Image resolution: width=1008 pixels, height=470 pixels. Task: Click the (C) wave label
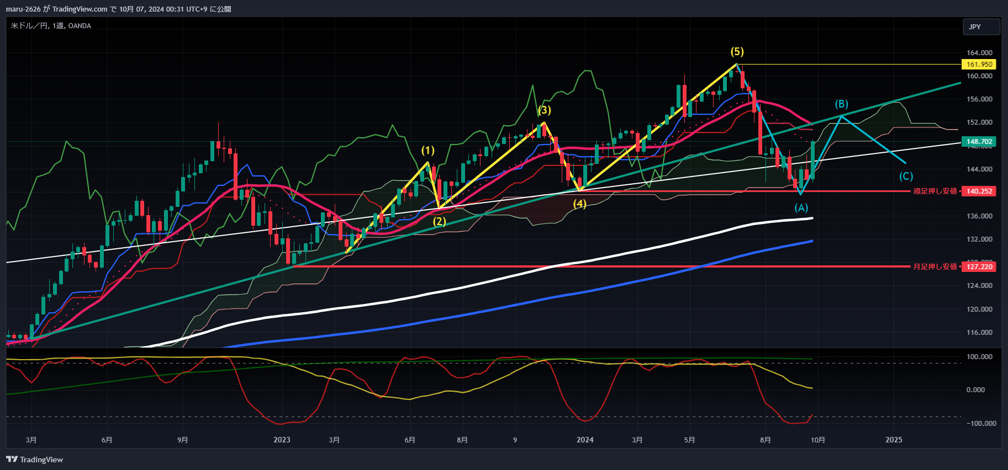pyautogui.click(x=906, y=177)
